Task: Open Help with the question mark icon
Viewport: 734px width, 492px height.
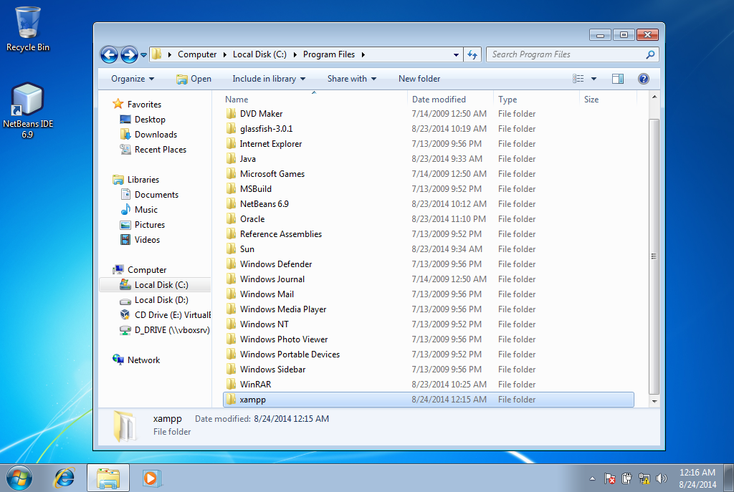Action: click(x=643, y=79)
